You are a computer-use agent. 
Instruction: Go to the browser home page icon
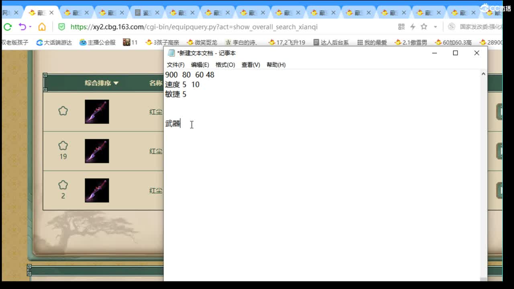click(x=42, y=27)
